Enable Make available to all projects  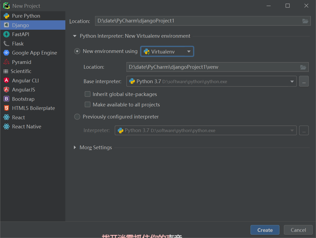click(x=88, y=105)
